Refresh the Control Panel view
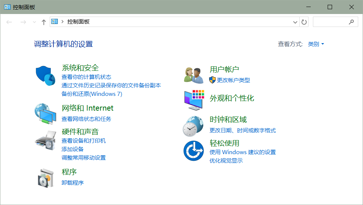 304,22
